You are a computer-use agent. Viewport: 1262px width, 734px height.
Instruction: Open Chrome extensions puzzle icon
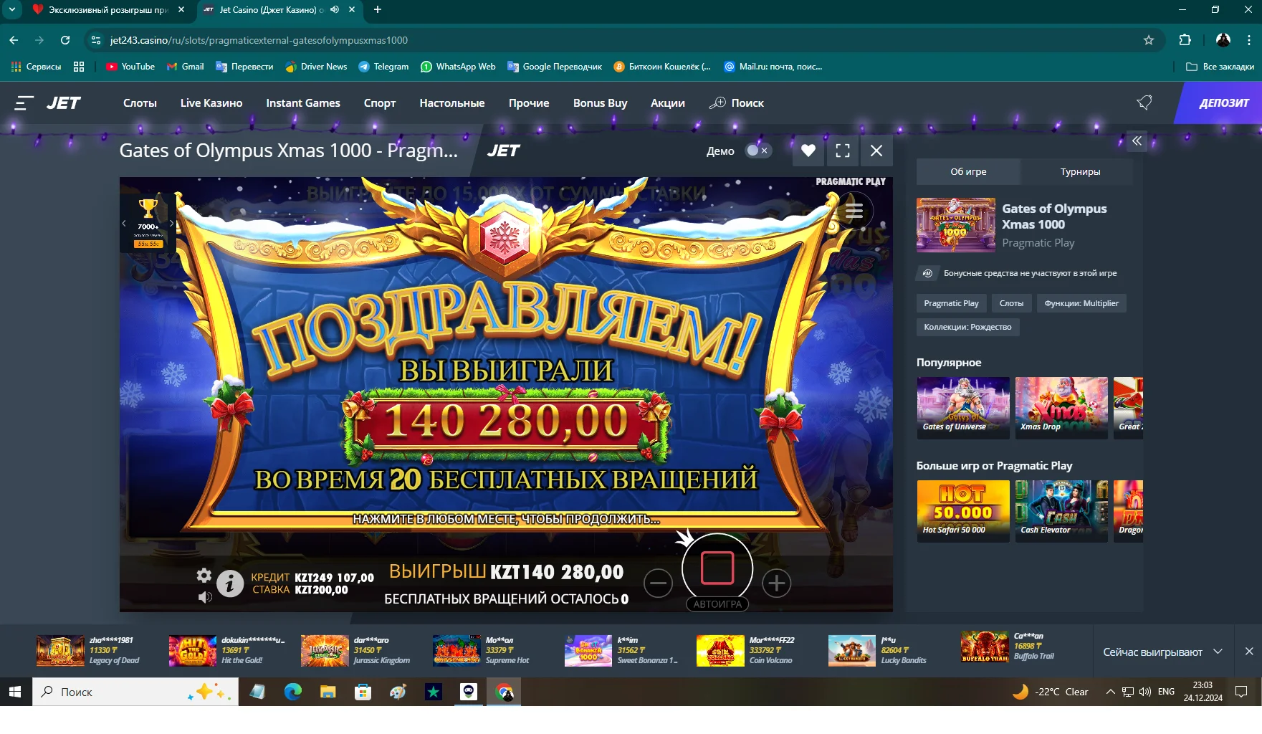point(1185,40)
